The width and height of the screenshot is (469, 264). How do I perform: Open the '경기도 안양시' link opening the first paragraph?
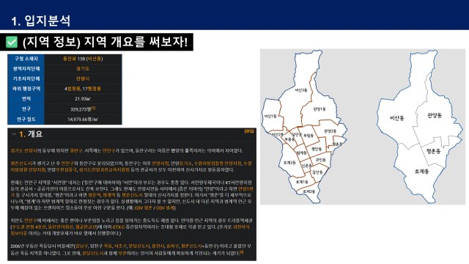tap(24, 150)
